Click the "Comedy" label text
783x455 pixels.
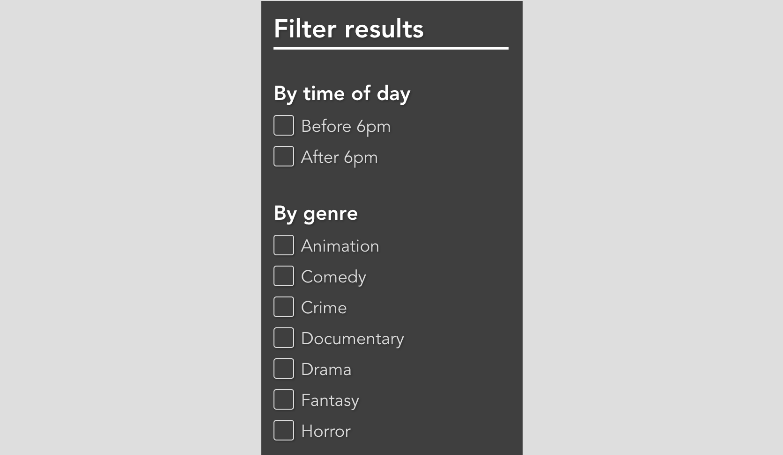[333, 277]
